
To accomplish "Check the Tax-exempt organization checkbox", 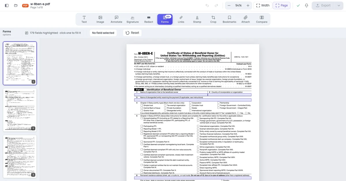I will [165, 105].
